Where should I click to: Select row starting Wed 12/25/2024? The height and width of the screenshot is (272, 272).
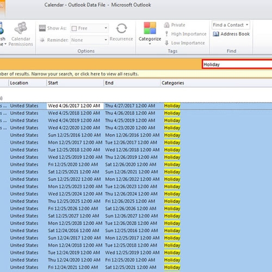[x=136, y=194]
